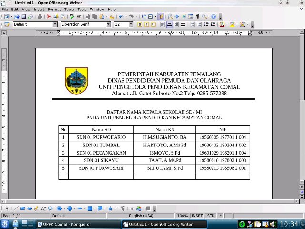Toggle Underline formatting

tap(153, 24)
